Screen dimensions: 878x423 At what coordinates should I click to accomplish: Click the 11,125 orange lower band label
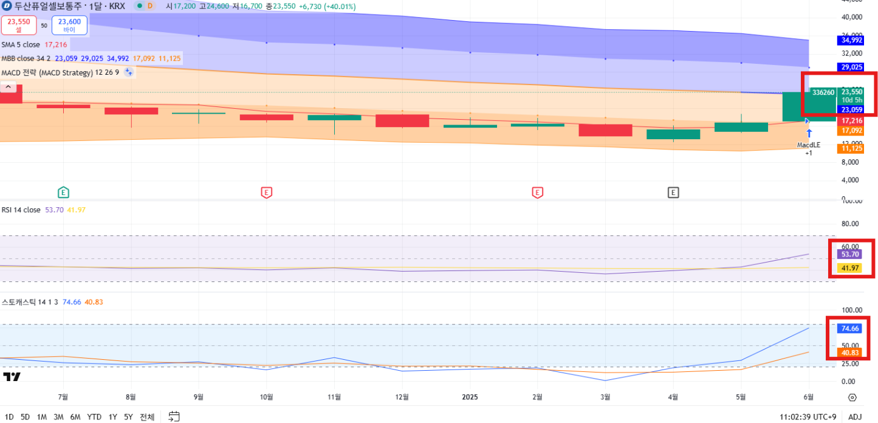pos(850,148)
